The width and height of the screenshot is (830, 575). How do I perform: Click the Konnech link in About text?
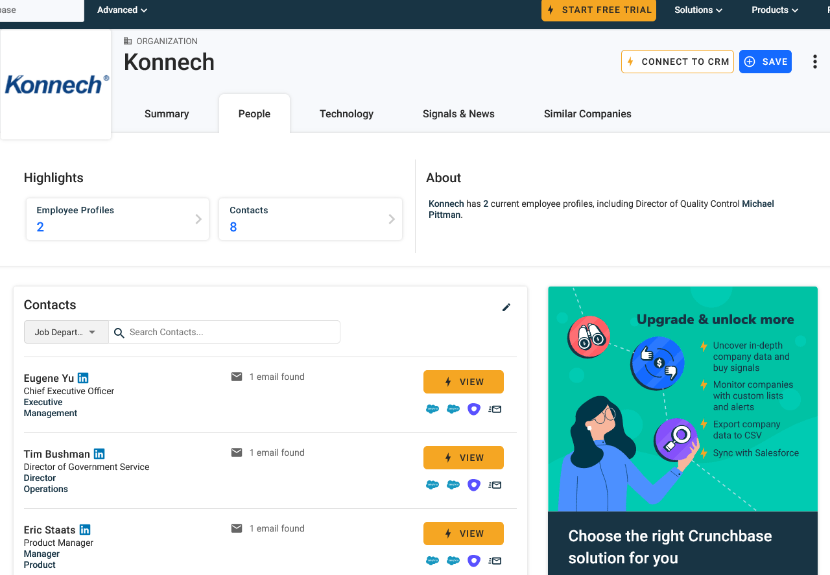(446, 204)
